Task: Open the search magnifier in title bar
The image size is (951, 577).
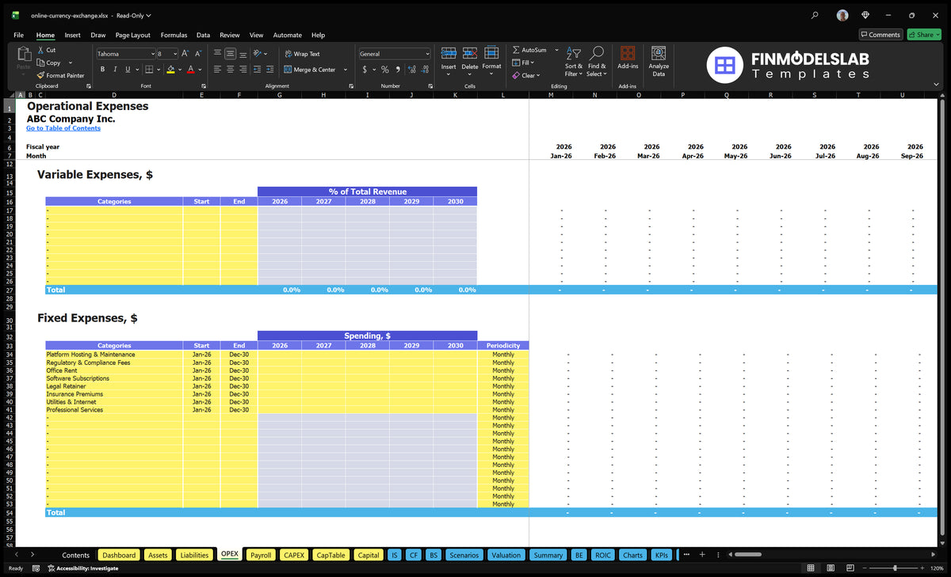Action: click(x=815, y=15)
